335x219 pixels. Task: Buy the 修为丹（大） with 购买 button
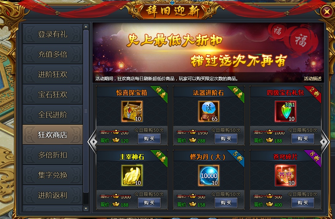coord(226,203)
